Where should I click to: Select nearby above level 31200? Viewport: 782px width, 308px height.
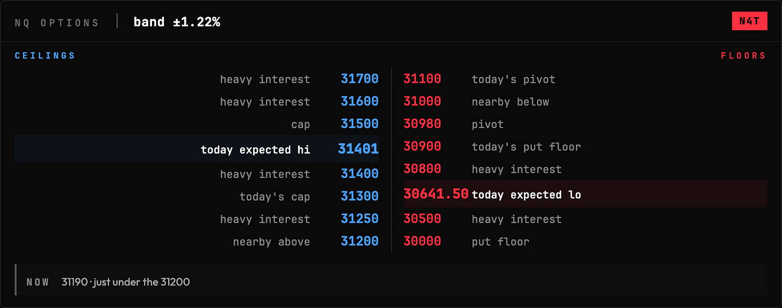point(197,241)
